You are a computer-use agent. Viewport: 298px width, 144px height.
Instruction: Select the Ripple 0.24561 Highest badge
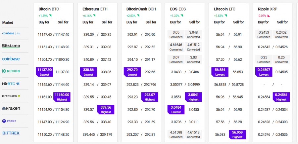(x=281, y=97)
